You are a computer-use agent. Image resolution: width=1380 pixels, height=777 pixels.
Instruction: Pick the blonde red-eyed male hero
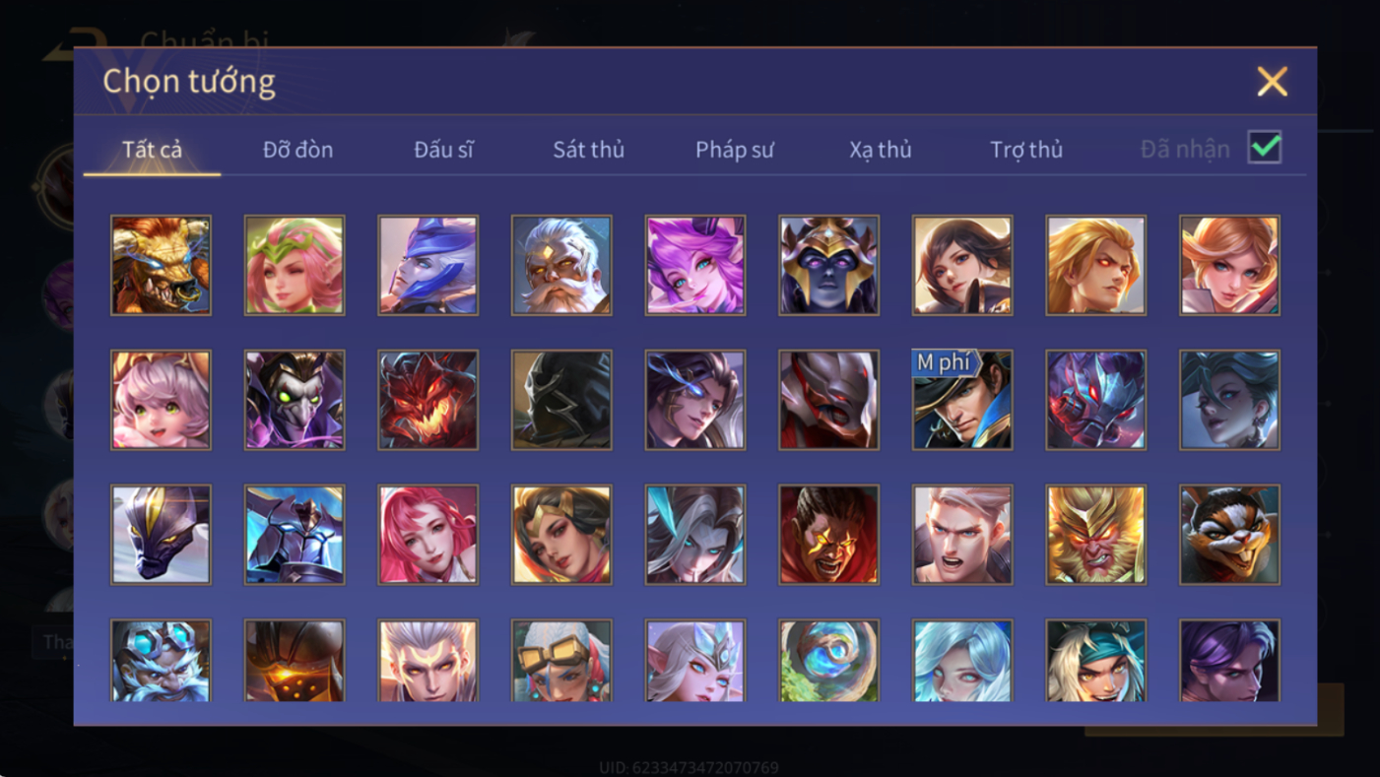[1096, 266]
